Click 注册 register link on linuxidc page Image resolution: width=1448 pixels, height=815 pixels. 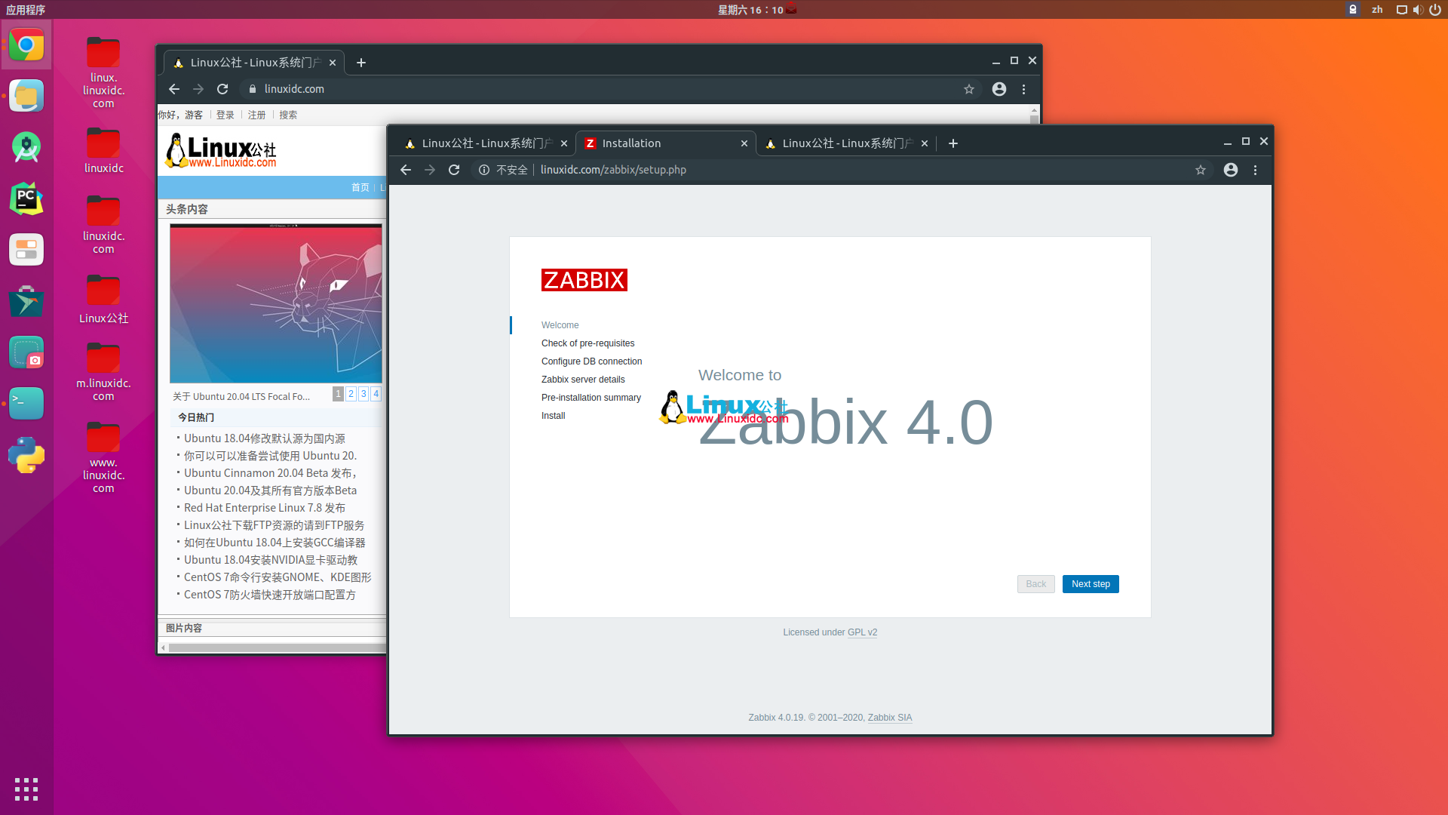click(257, 115)
